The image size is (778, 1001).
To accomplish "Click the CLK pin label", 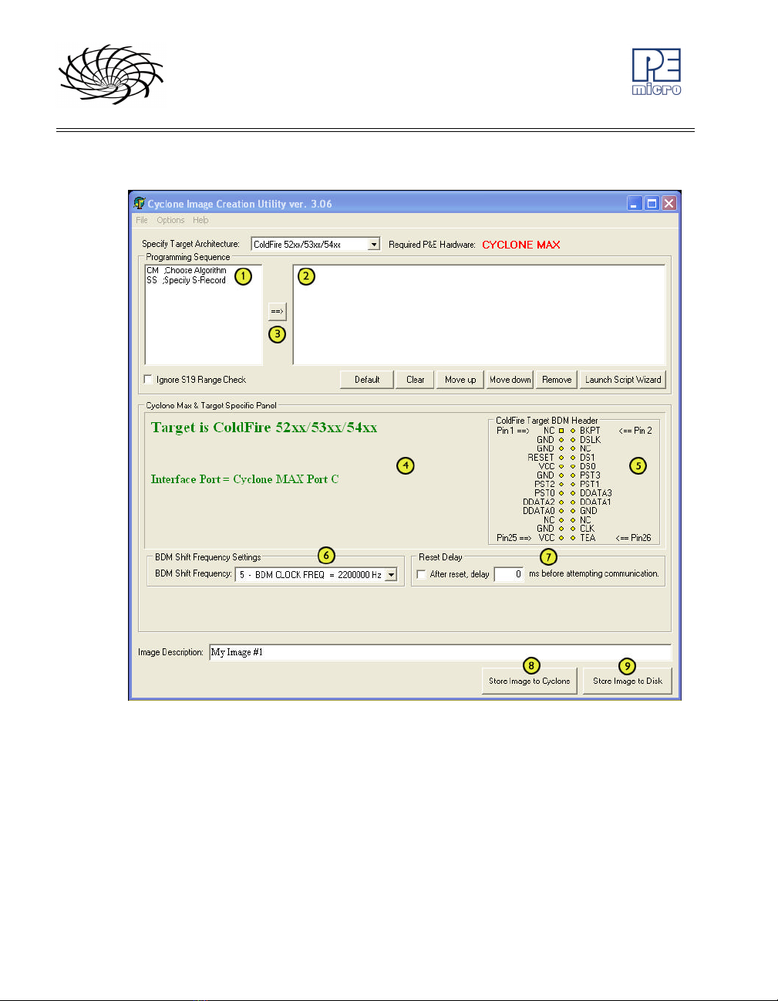I will click(587, 529).
